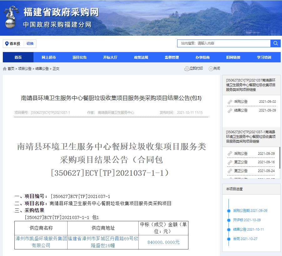The height and width of the screenshot is (256, 282).
Task: Open the 办事指南 navigation tab
Action: click(x=203, y=57)
